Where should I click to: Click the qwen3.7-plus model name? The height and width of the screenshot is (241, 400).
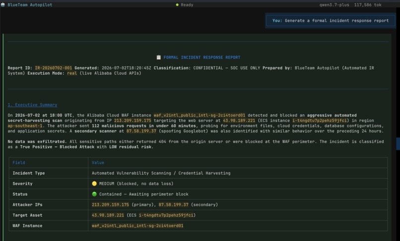click(x=334, y=4)
